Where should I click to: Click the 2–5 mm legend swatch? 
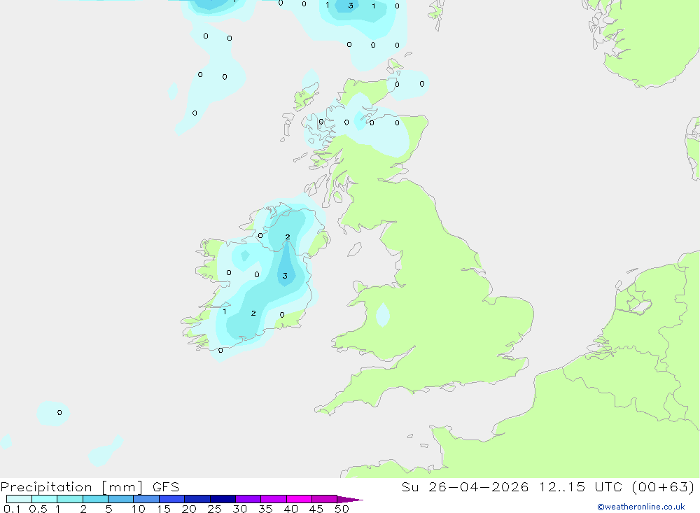coord(95,499)
